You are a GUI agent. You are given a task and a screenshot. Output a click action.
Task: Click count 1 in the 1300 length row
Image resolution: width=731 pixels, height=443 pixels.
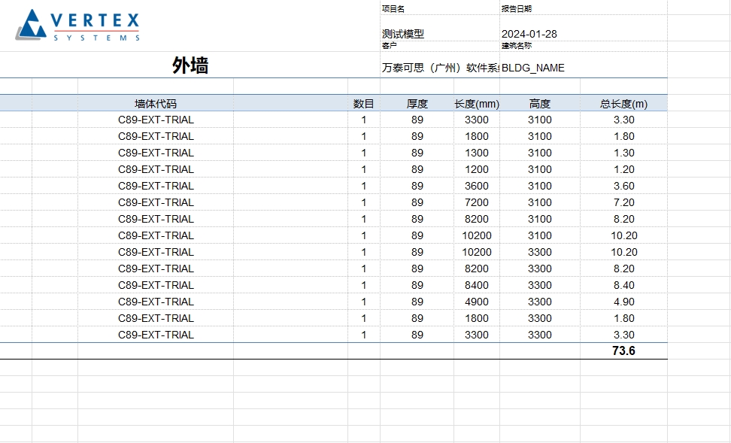point(364,153)
